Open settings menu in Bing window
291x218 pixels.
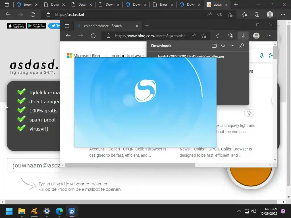coord(269,36)
